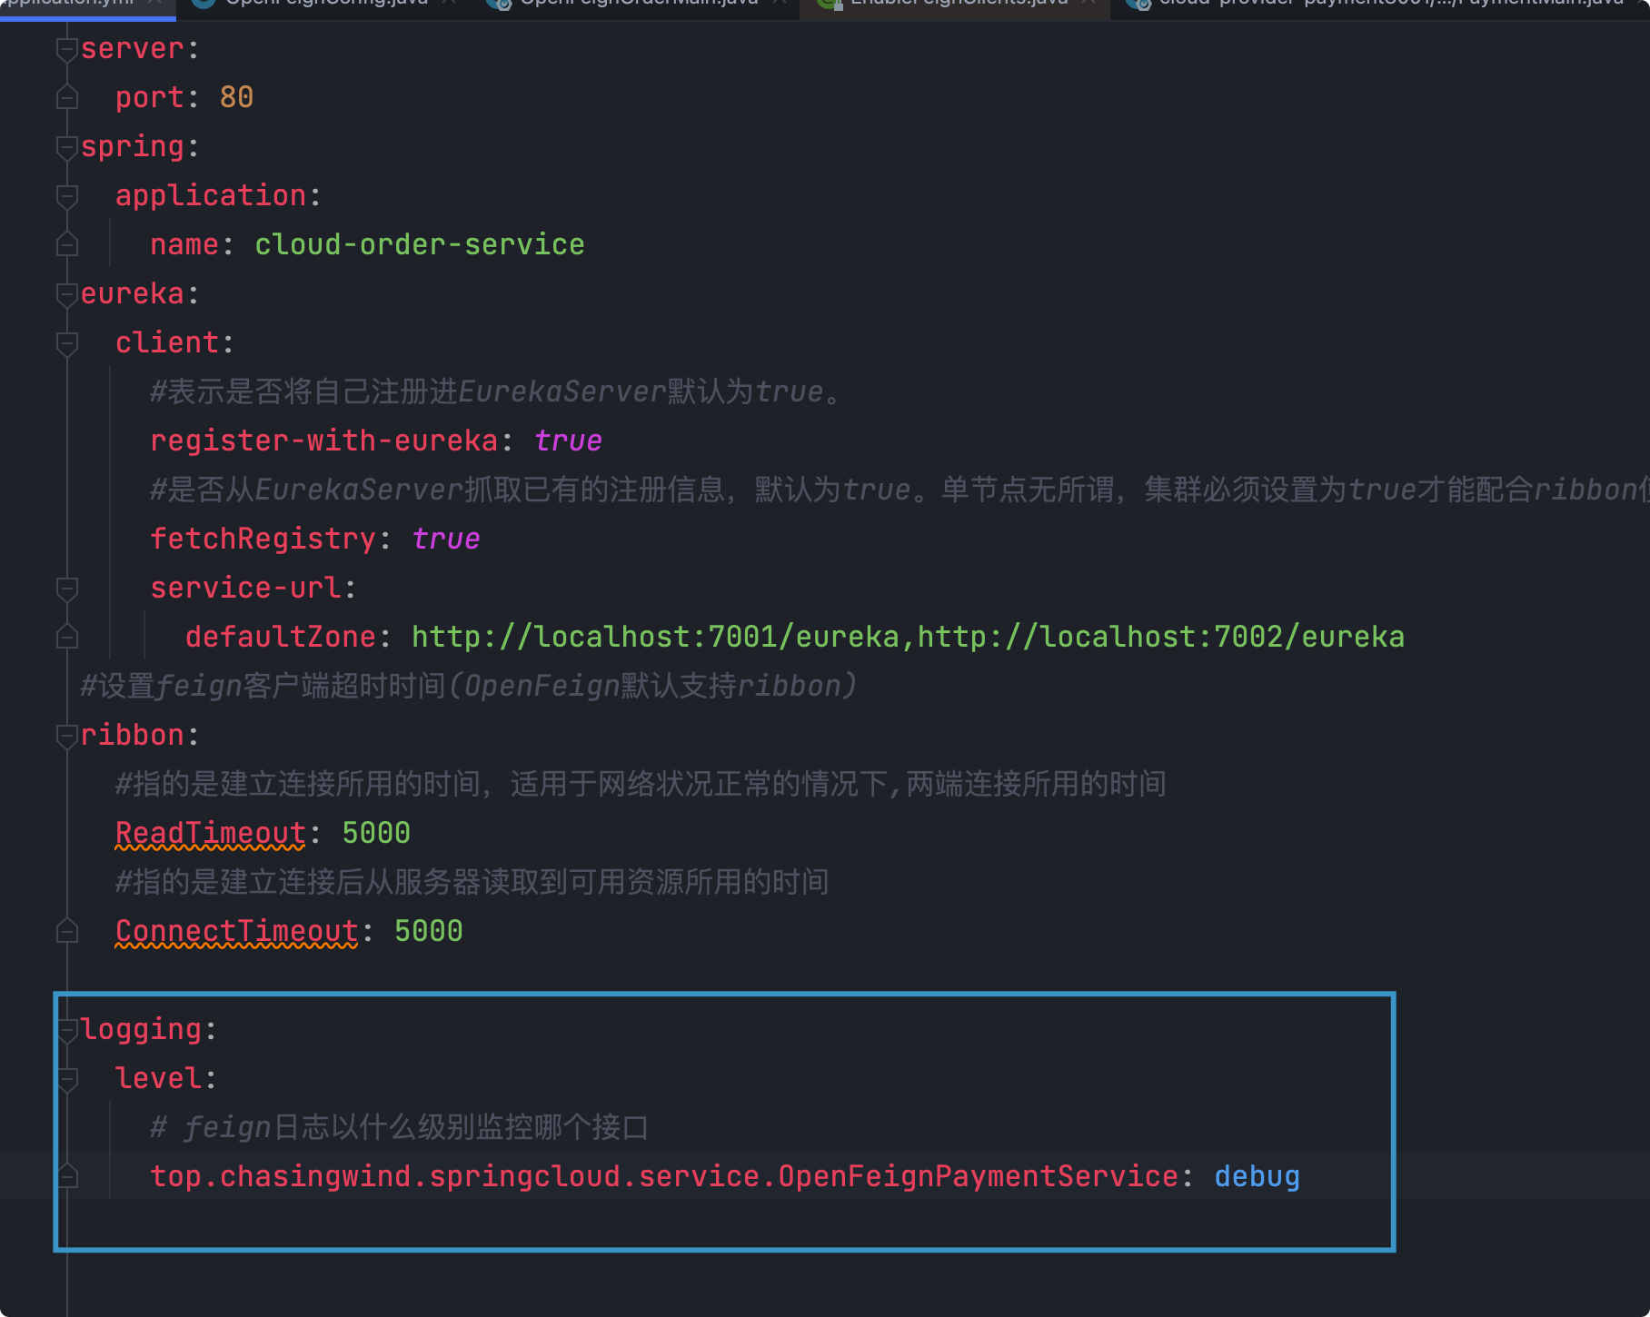The image size is (1650, 1317).
Task: Click the localhost:7002 eureka URL
Action: click(1161, 638)
